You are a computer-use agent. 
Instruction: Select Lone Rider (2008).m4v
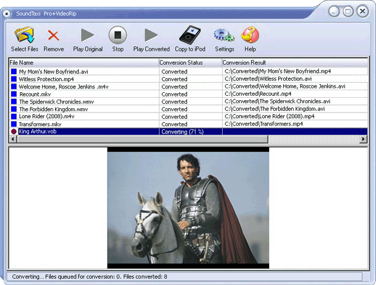47,116
